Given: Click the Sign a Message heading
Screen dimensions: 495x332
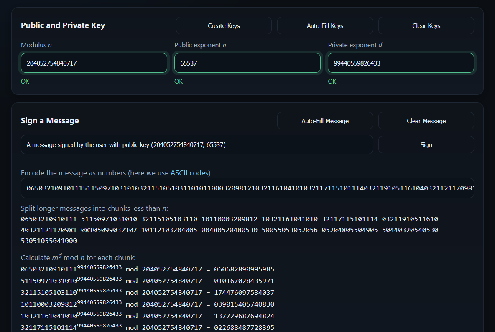Looking at the screenshot, I should coord(50,121).
